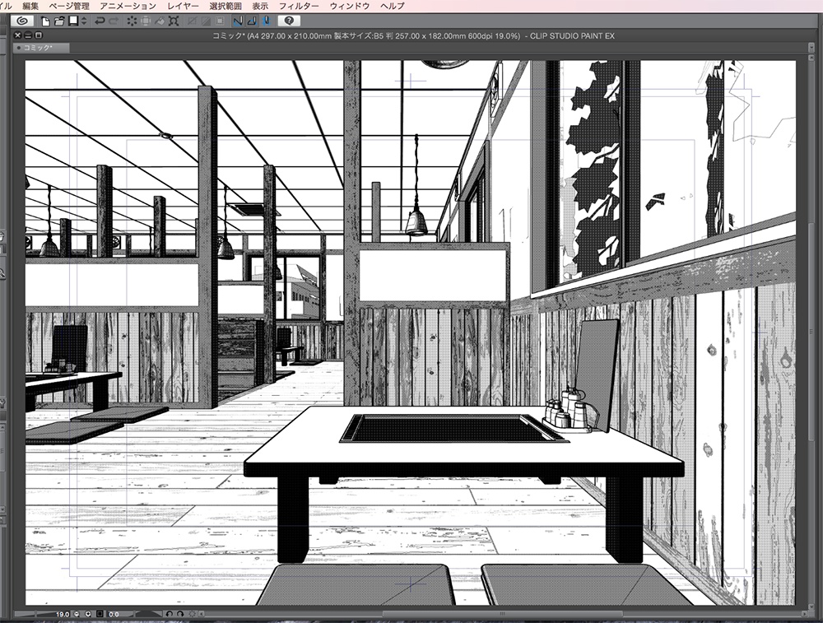Viewport: 823px width, 623px height.
Task: Redo the undone action
Action: pos(114,21)
